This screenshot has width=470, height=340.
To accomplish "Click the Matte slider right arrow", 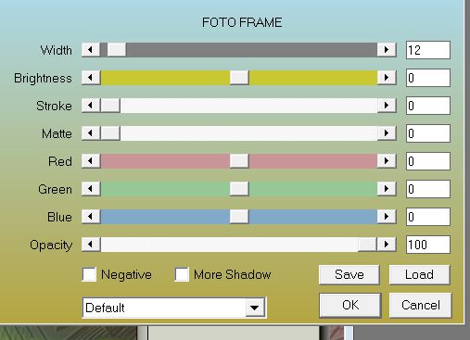I will pos(387,133).
